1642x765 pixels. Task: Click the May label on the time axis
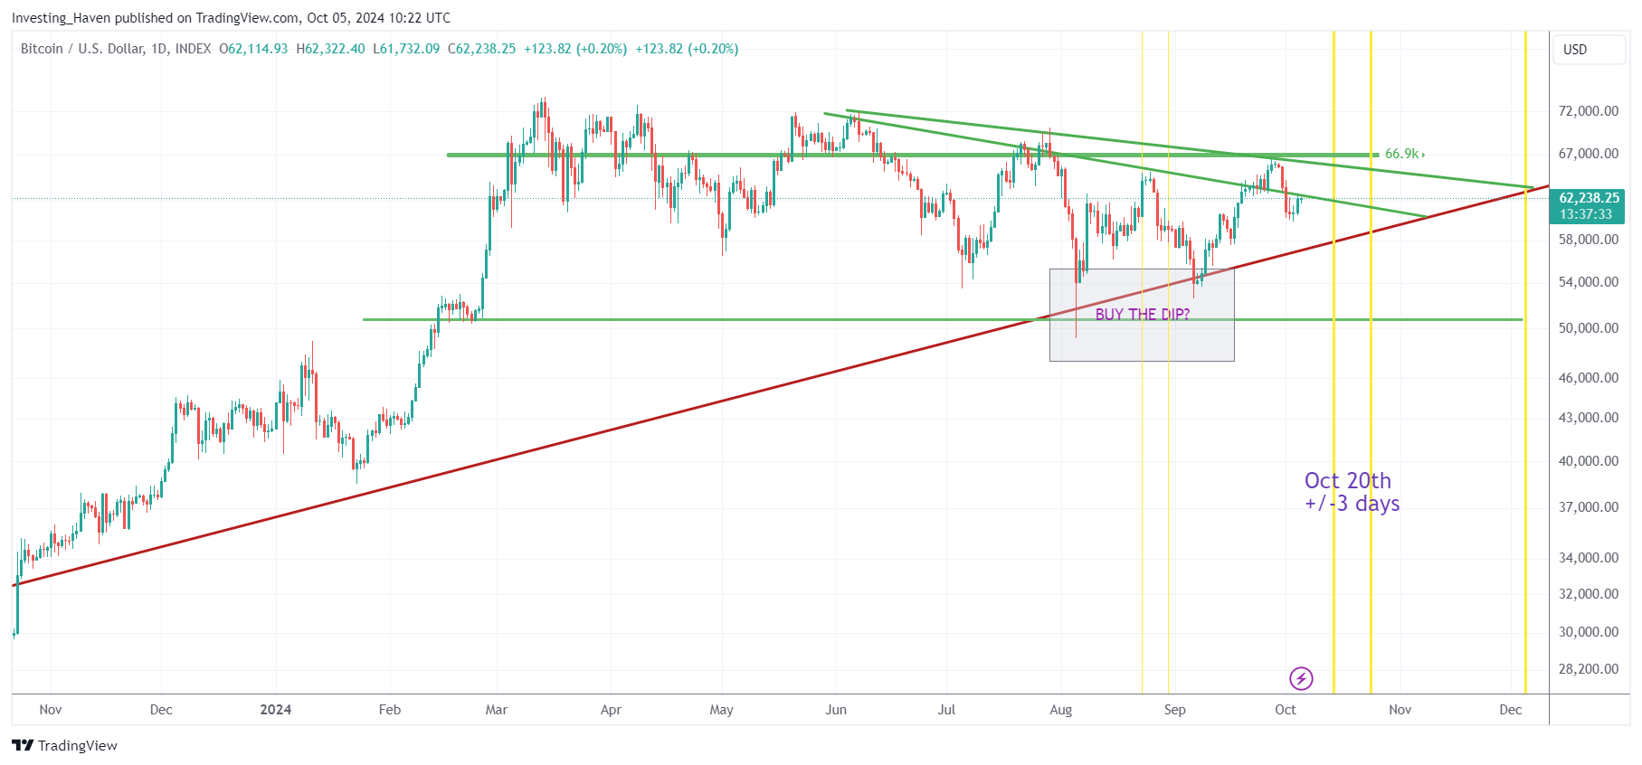coord(722,710)
